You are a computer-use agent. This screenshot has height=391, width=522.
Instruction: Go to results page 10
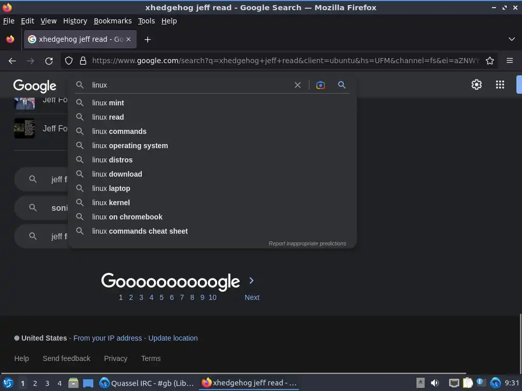pos(213,297)
